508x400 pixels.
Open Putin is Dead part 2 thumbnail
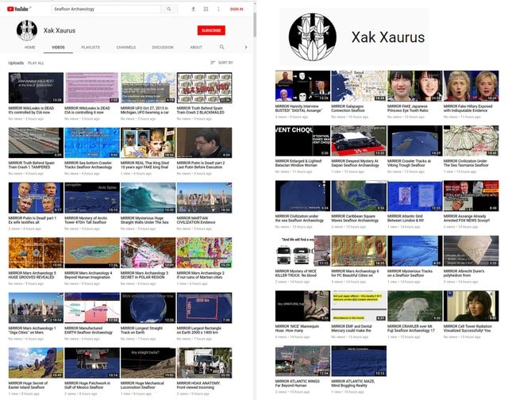[205, 143]
